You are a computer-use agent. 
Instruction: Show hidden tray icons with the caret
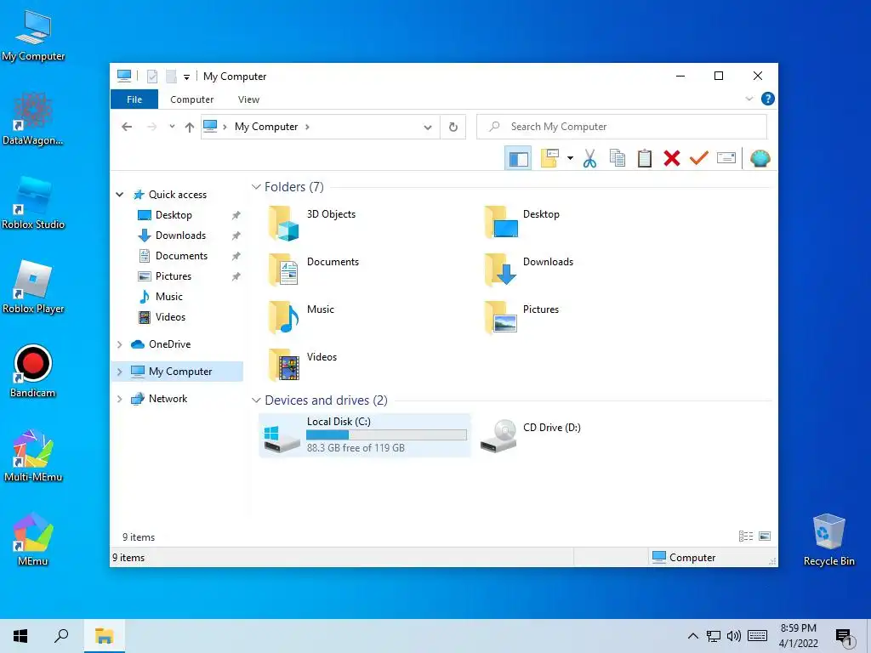tap(692, 636)
